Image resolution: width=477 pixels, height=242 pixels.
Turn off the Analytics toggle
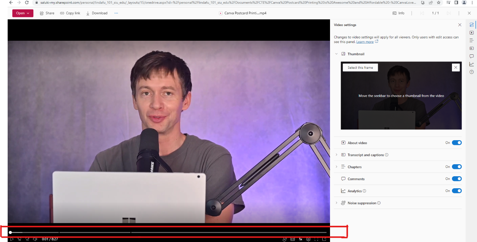click(x=457, y=191)
